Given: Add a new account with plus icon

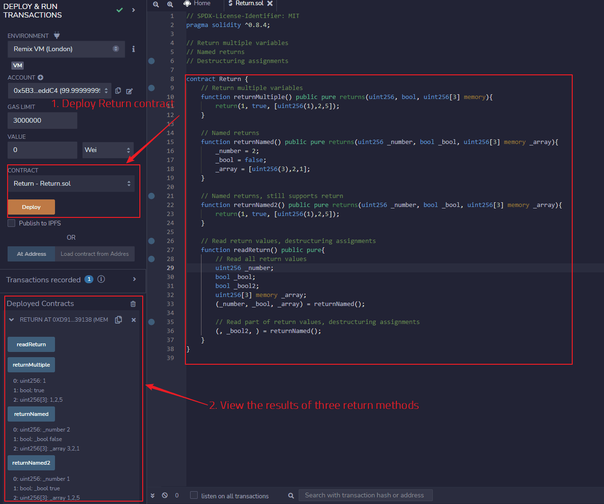Looking at the screenshot, I should click(x=40, y=78).
